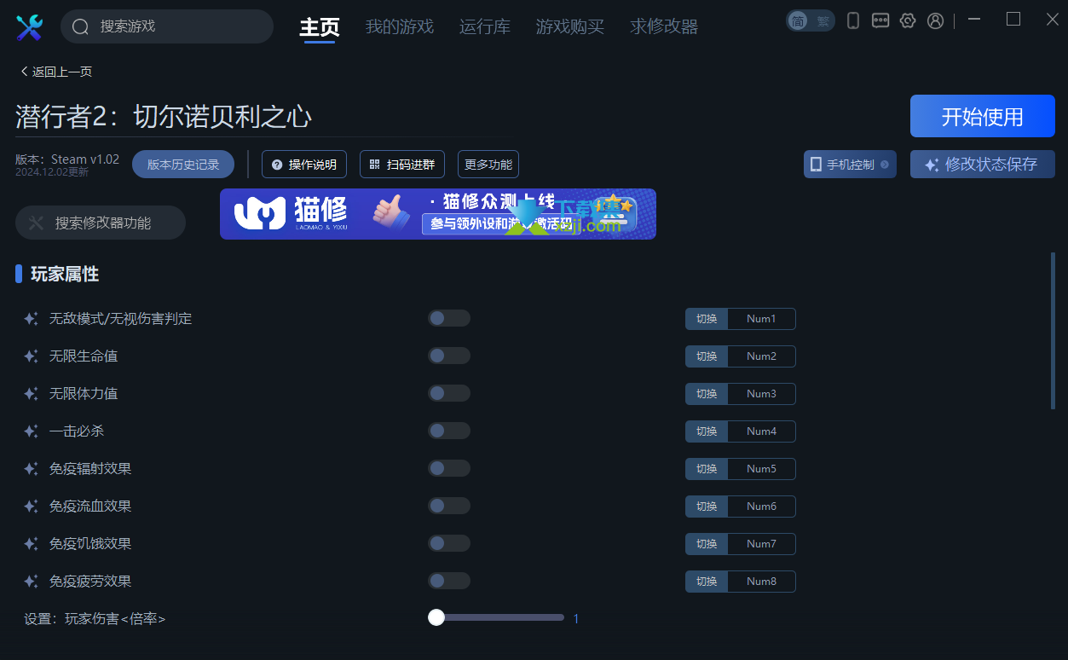Click 返回上一页 back link
Viewport: 1068px width, 660px height.
(x=56, y=72)
